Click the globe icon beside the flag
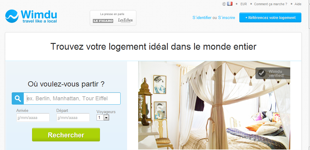This screenshot has height=150, width=310. click(224, 4)
